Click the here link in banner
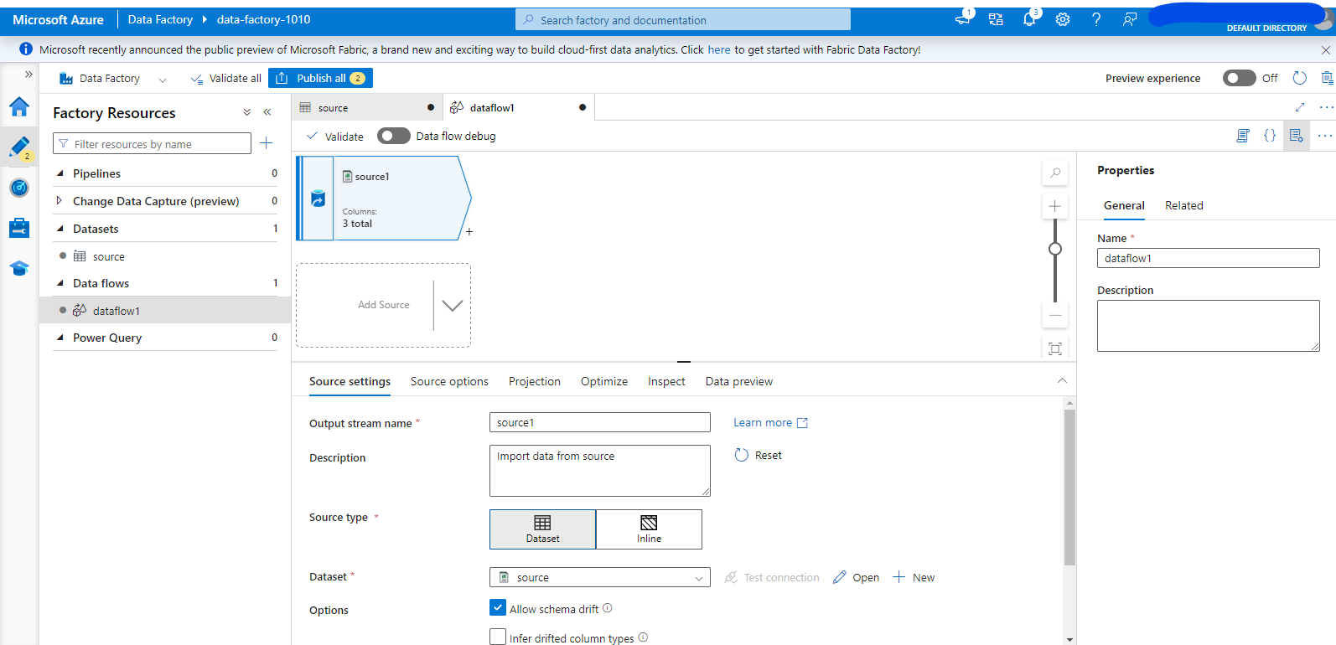Screen dimensions: 1336x645 click(719, 49)
